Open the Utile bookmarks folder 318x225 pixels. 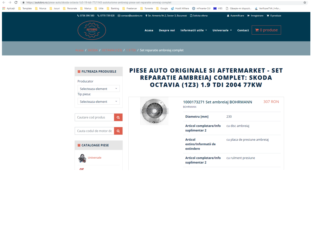(x=99, y=9)
